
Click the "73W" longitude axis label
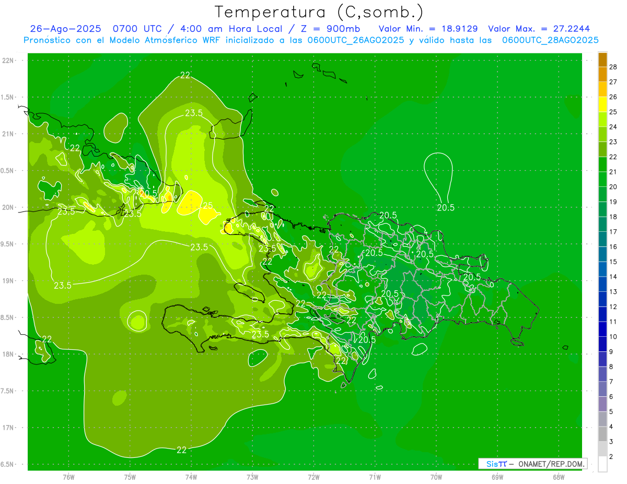click(252, 477)
